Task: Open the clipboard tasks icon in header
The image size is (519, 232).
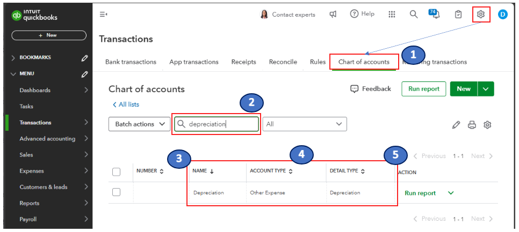Action: tap(458, 14)
